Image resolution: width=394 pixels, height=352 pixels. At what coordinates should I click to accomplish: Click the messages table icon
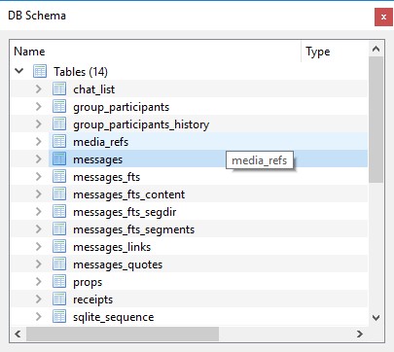(x=59, y=158)
